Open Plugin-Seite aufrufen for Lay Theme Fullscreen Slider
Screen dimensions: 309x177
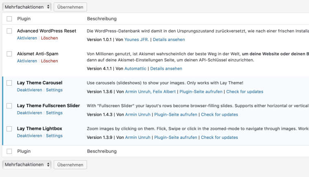click(176, 114)
